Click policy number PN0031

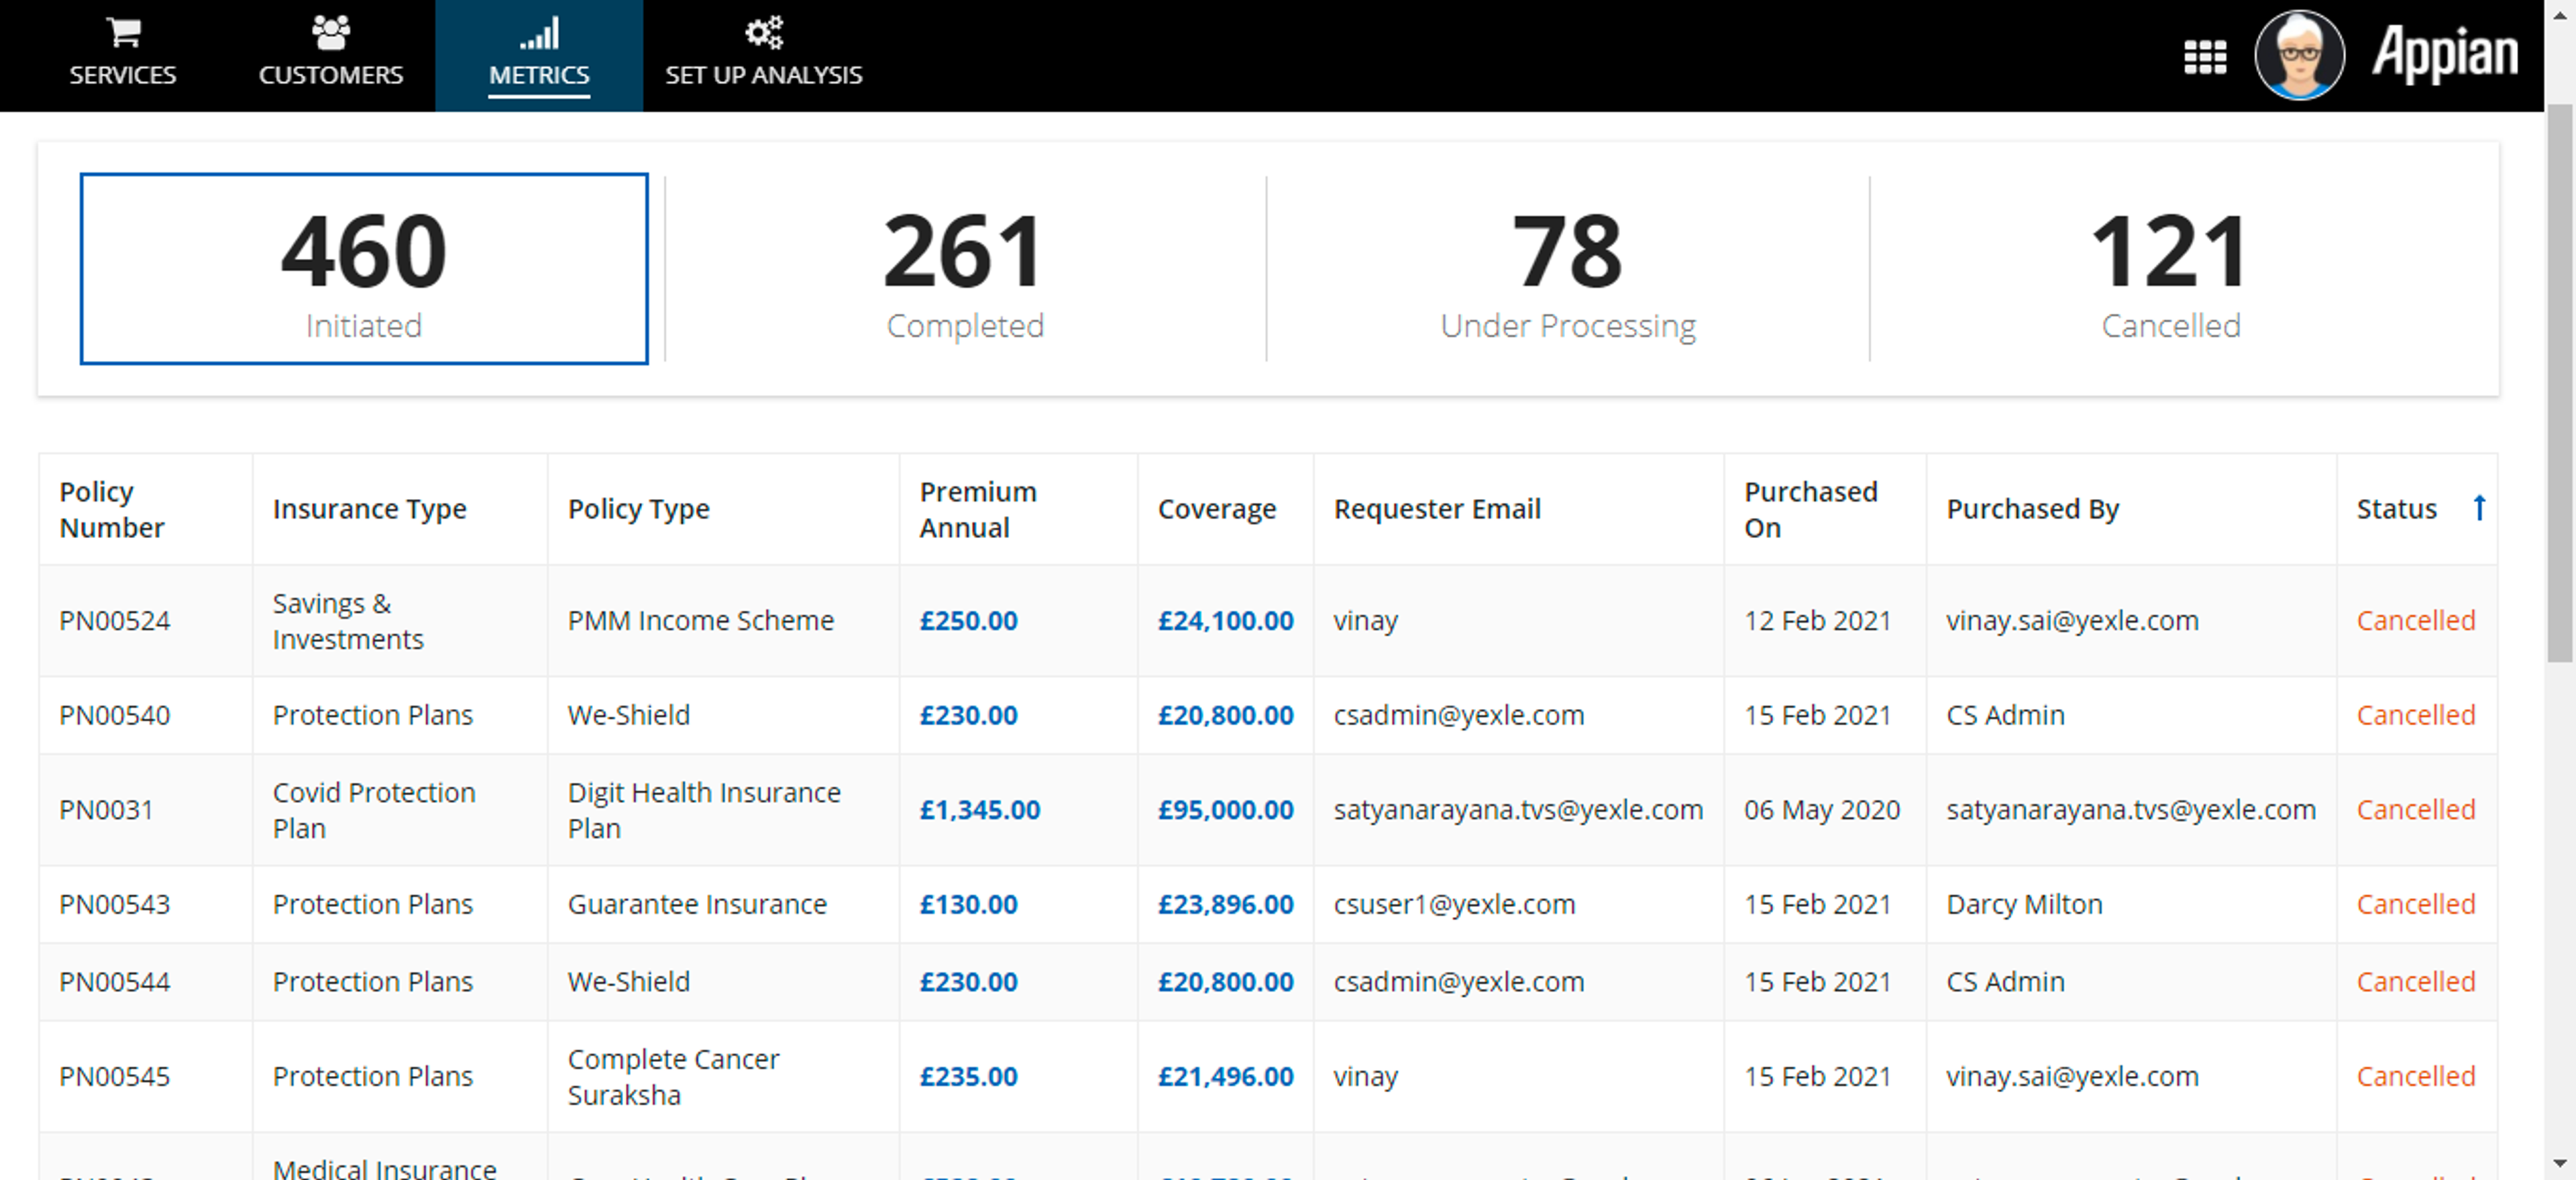[106, 810]
